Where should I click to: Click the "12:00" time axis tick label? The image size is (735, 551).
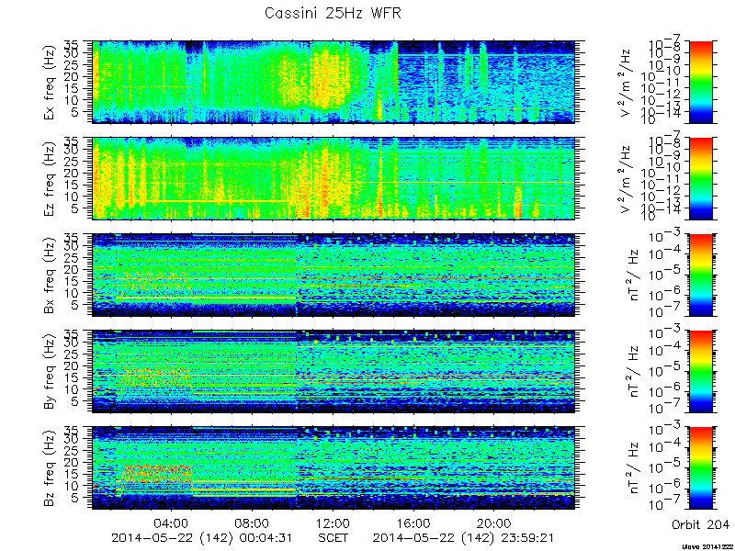tap(334, 523)
